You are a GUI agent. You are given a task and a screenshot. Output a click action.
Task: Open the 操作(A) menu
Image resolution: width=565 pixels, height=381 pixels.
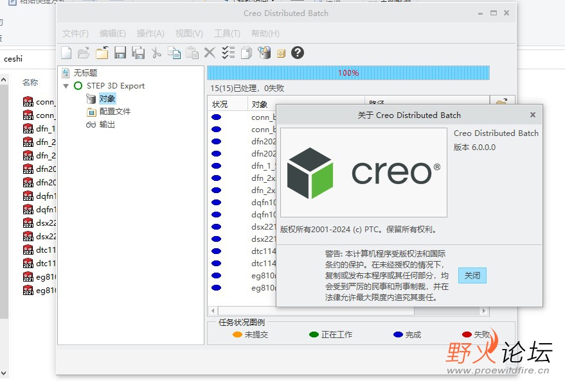point(150,33)
